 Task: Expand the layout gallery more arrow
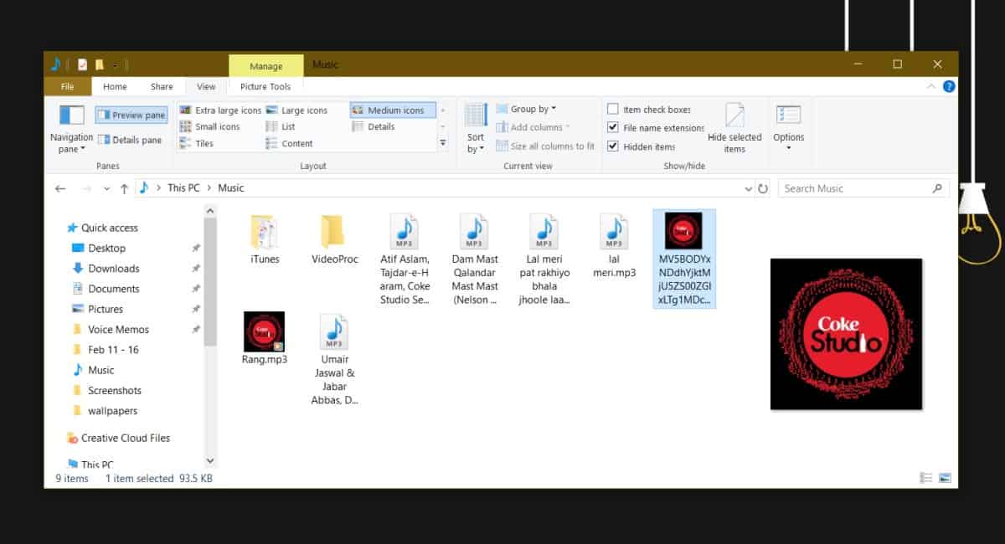tap(443, 143)
